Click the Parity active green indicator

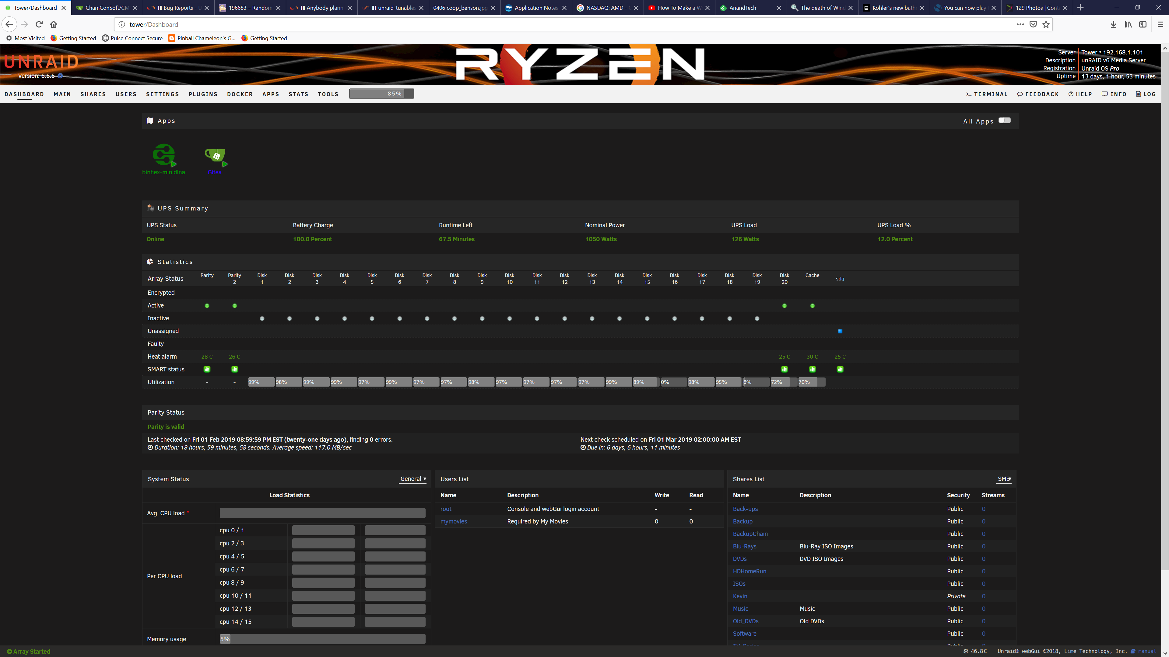207,306
